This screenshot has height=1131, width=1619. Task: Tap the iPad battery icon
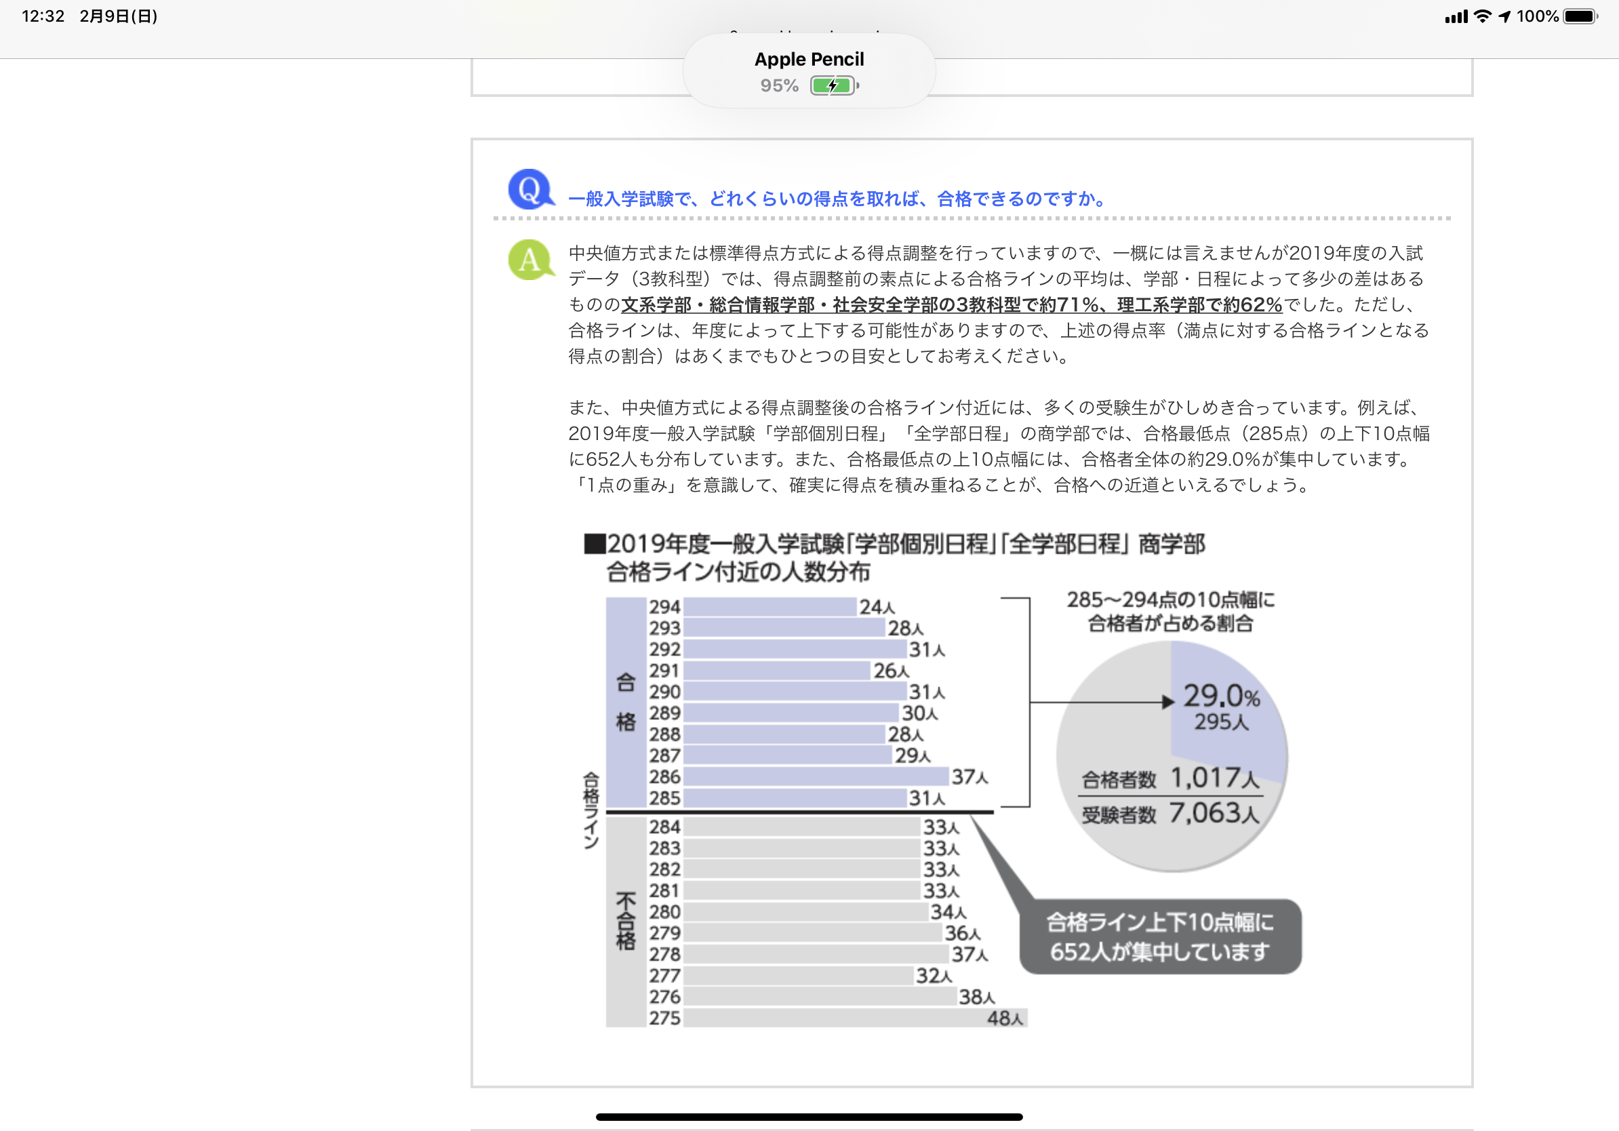[1580, 16]
